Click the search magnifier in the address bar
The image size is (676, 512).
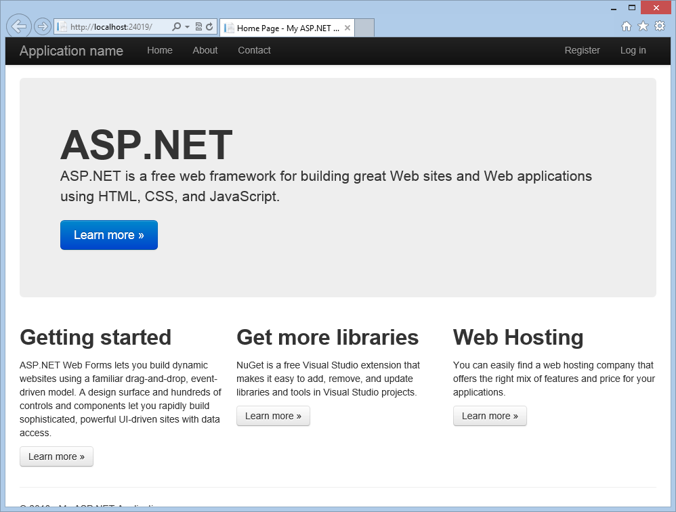[x=175, y=26]
